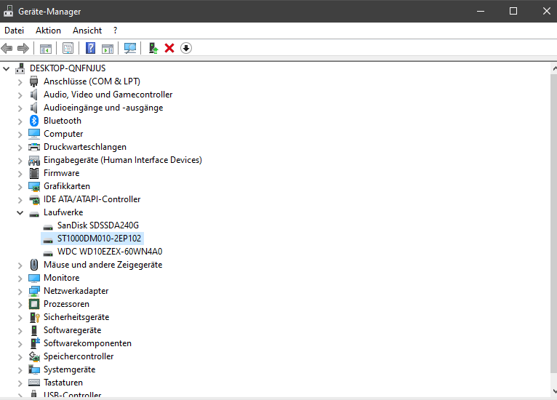Open the Ansicht menu

pyautogui.click(x=87, y=31)
